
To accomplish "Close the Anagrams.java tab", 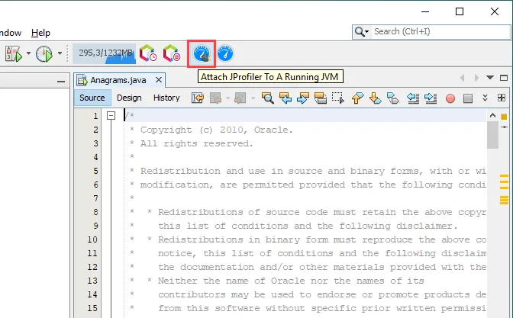I will 159,80.
